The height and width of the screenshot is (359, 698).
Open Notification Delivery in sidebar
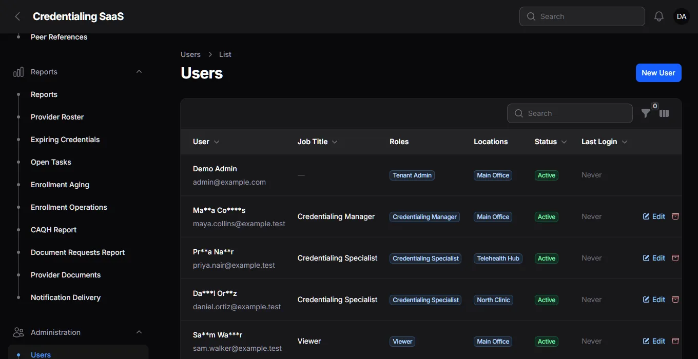click(66, 297)
